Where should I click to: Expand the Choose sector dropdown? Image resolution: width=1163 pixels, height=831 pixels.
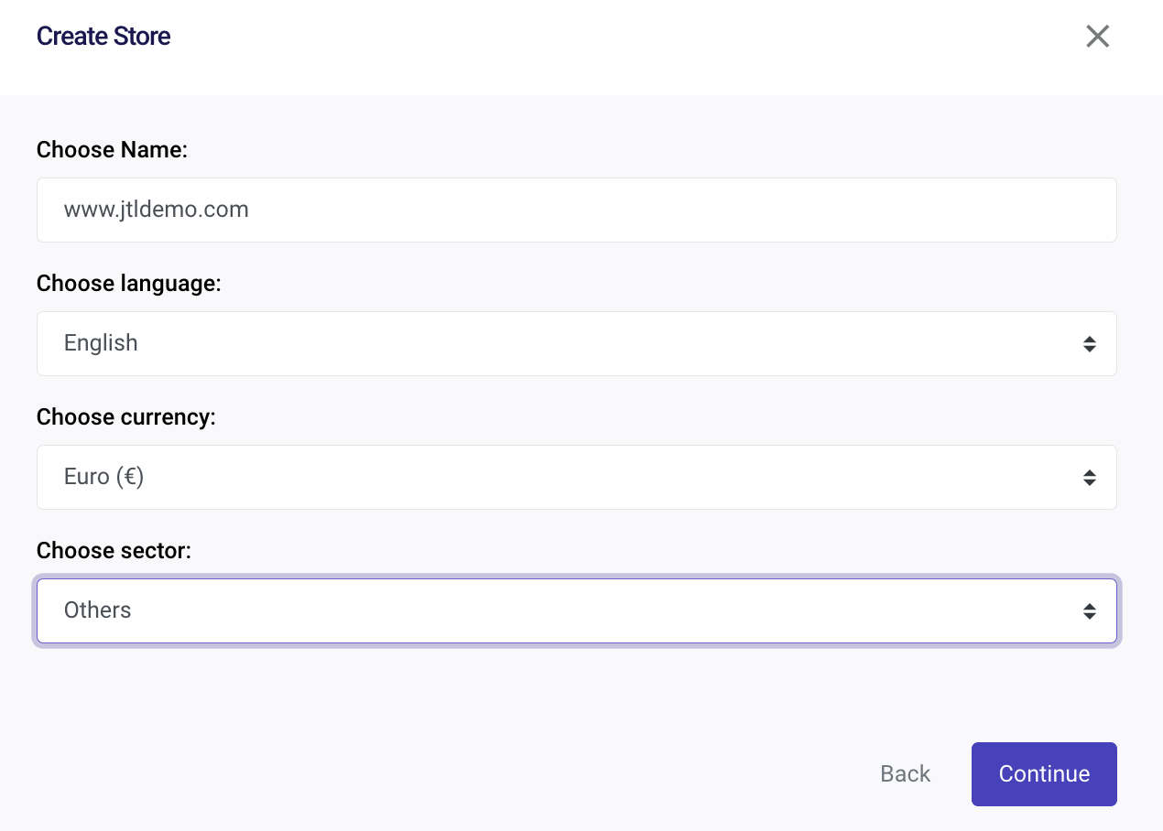pos(577,610)
